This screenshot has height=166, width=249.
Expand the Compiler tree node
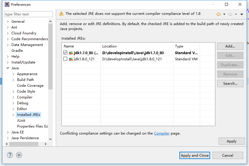pos(13,97)
